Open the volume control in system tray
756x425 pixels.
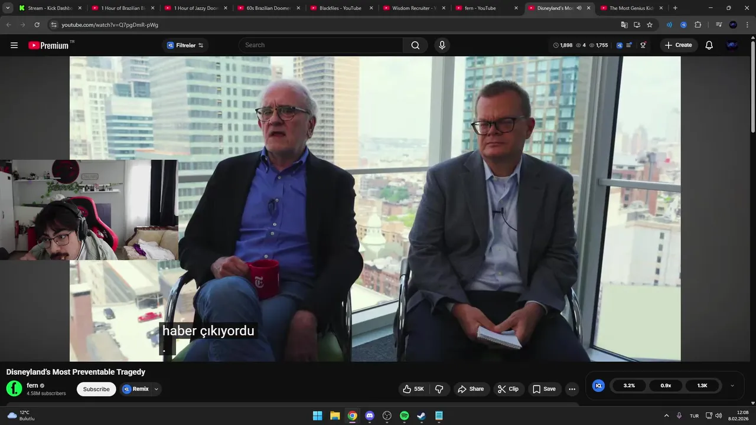pos(719,416)
